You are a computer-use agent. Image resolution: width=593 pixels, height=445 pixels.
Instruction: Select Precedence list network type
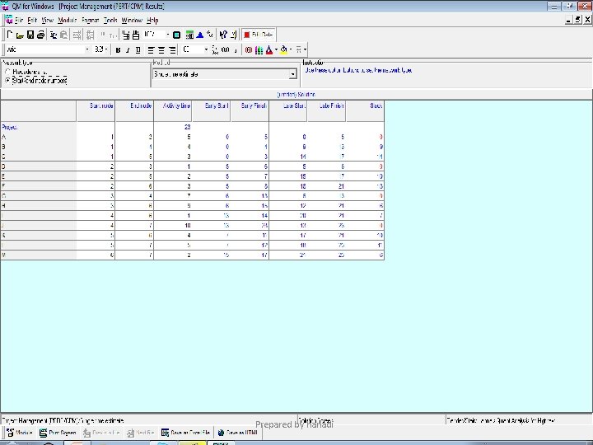pos(7,72)
